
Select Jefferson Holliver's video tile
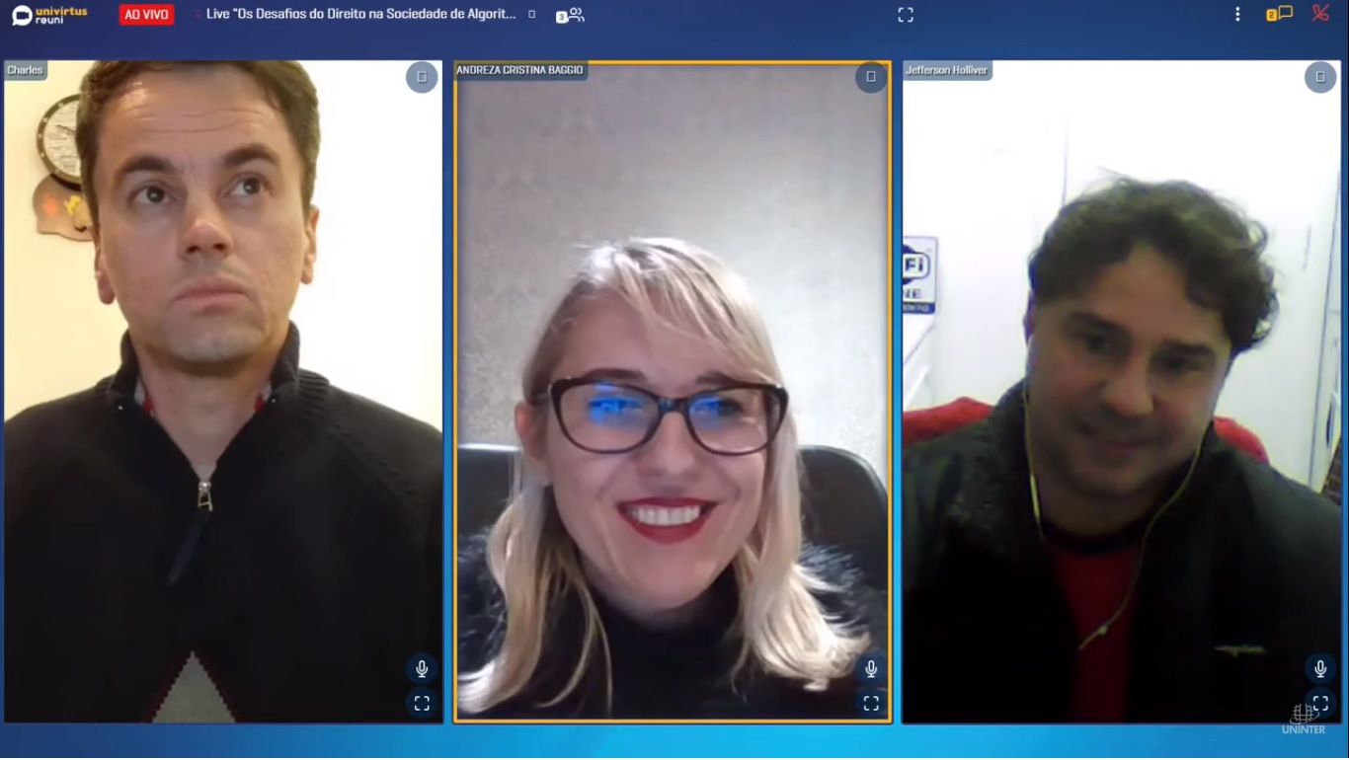coord(1121,395)
